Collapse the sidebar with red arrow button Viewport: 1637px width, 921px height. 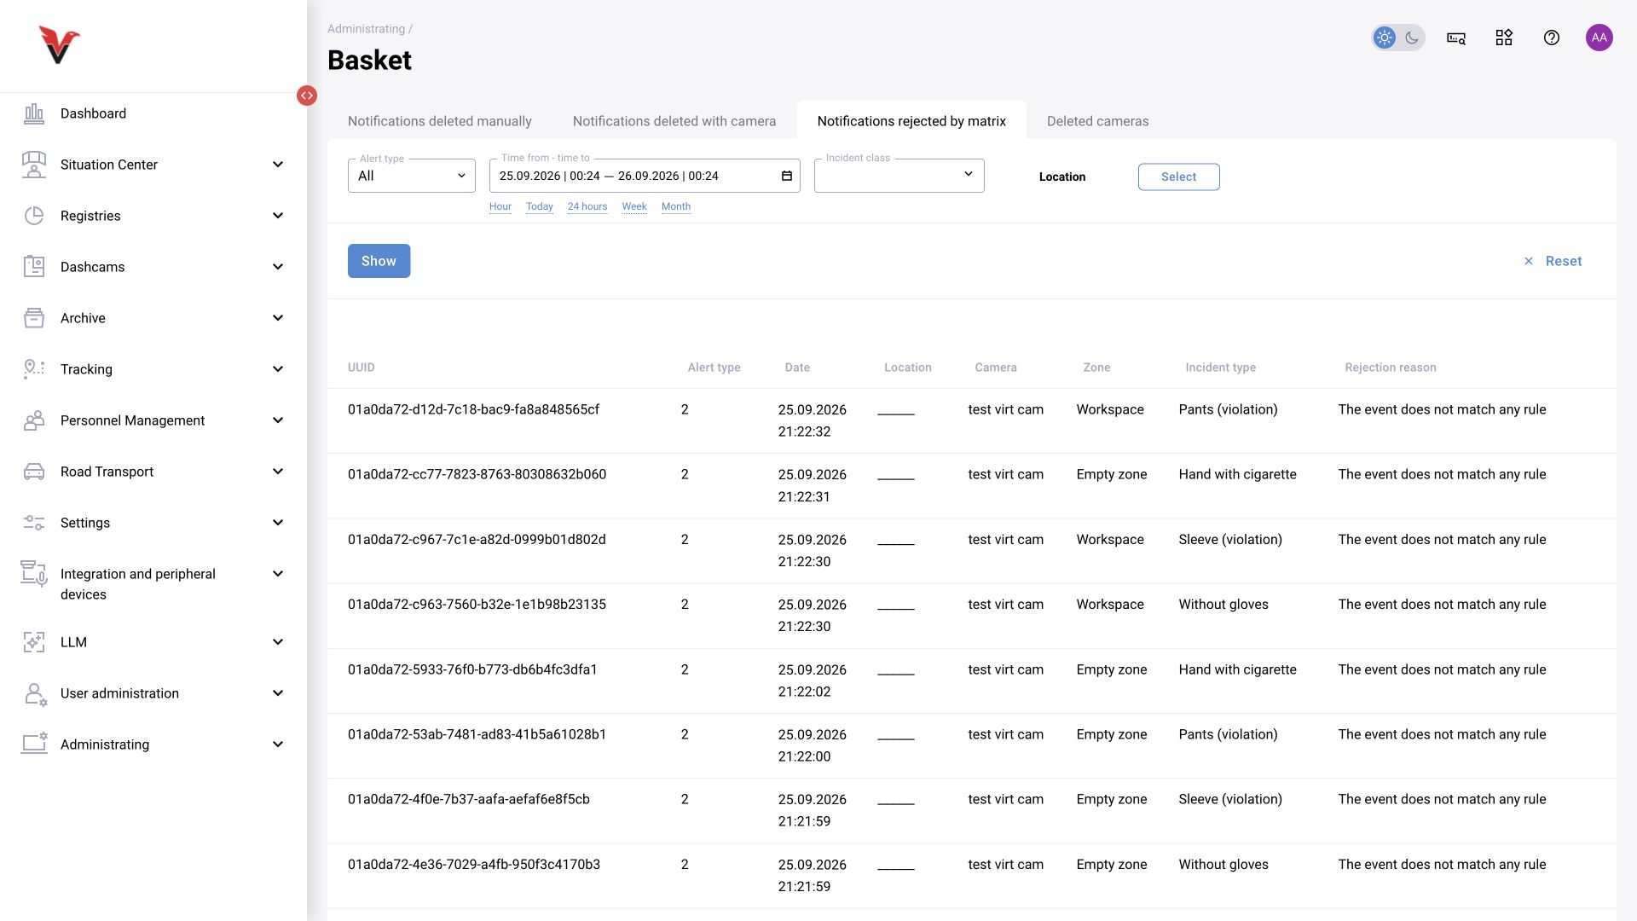(x=307, y=96)
